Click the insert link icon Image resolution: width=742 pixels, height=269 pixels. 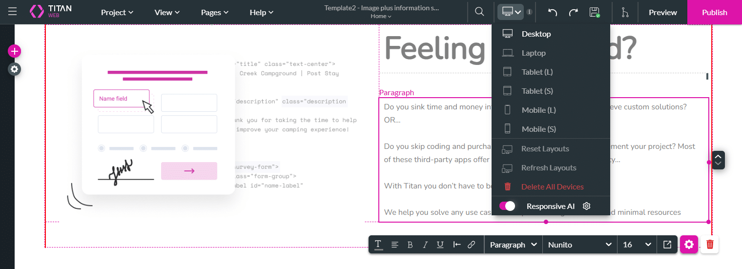tap(472, 245)
